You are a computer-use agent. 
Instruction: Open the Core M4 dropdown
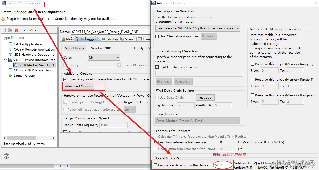[x=104, y=57]
